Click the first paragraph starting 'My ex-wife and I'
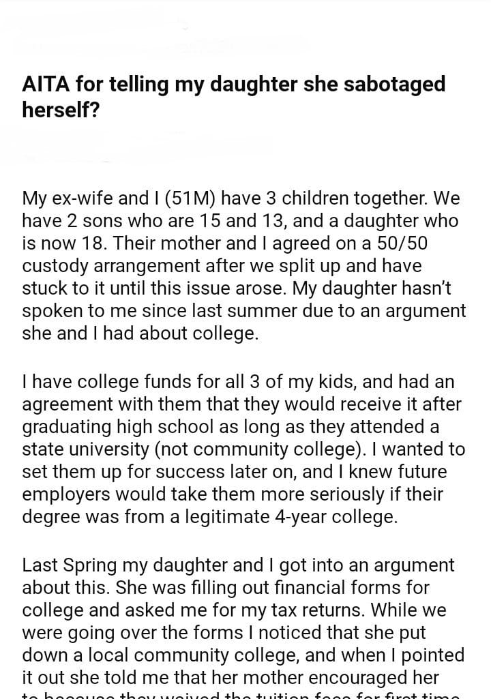The image size is (491, 699). [243, 266]
